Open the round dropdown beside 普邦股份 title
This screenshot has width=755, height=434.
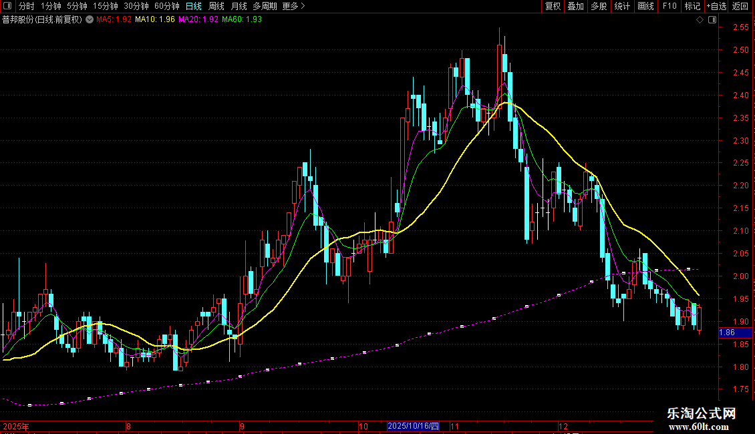(90, 19)
